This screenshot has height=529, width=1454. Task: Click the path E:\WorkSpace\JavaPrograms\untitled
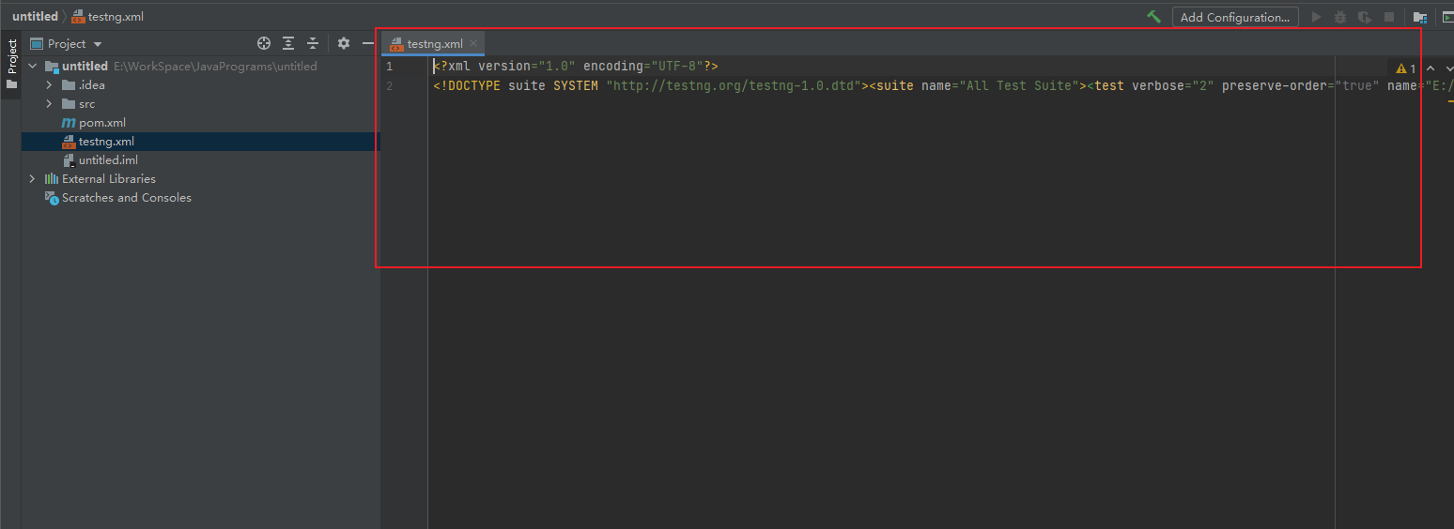[215, 67]
